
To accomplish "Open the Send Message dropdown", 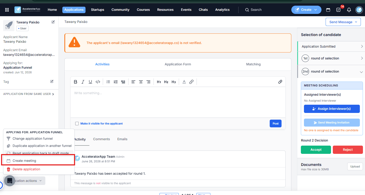I will (343, 22).
